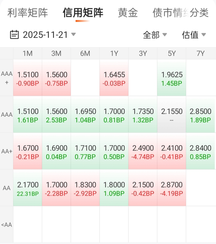Open the 估值 dropdown menu

(x=194, y=35)
